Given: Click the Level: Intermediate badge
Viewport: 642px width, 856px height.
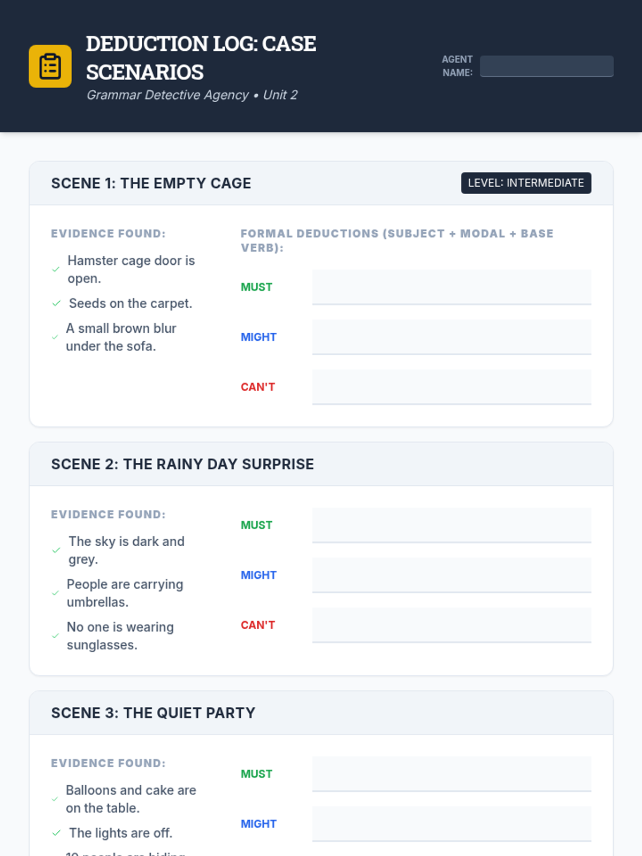Looking at the screenshot, I should (526, 183).
